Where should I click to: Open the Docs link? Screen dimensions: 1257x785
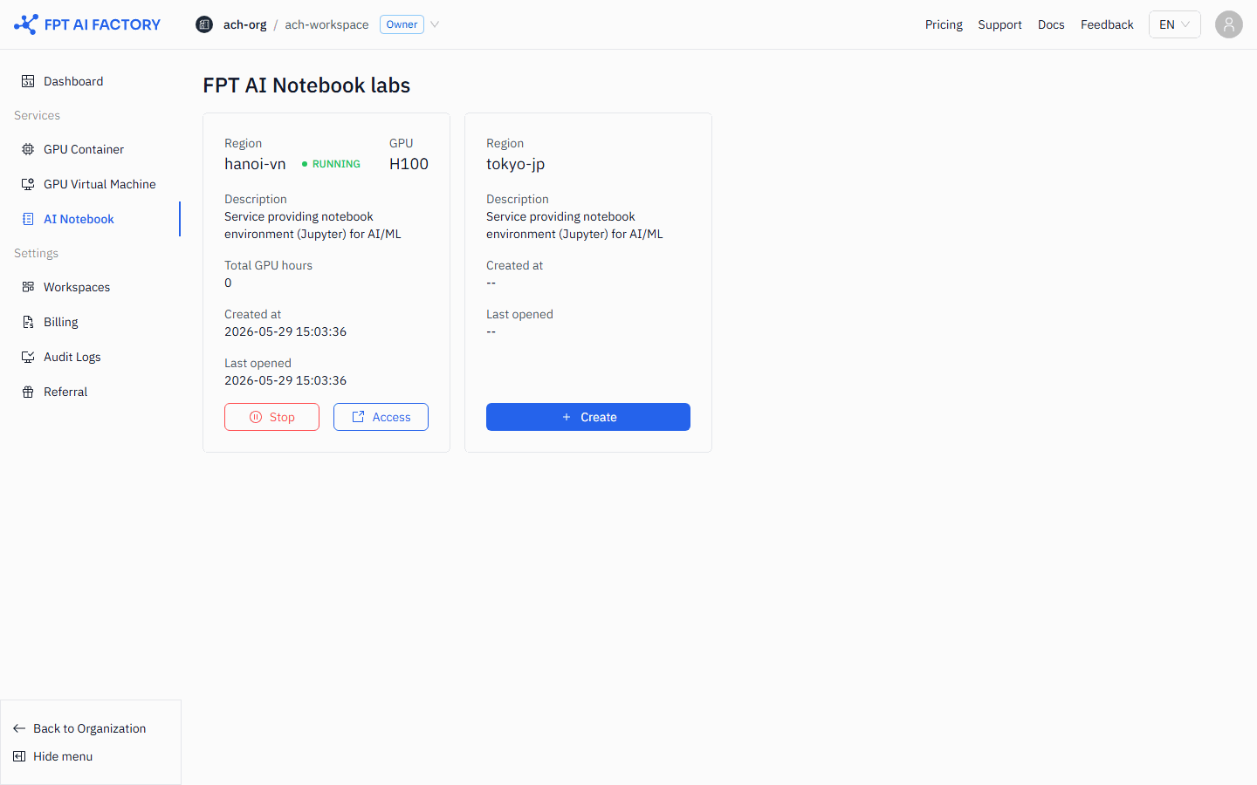pyautogui.click(x=1051, y=24)
